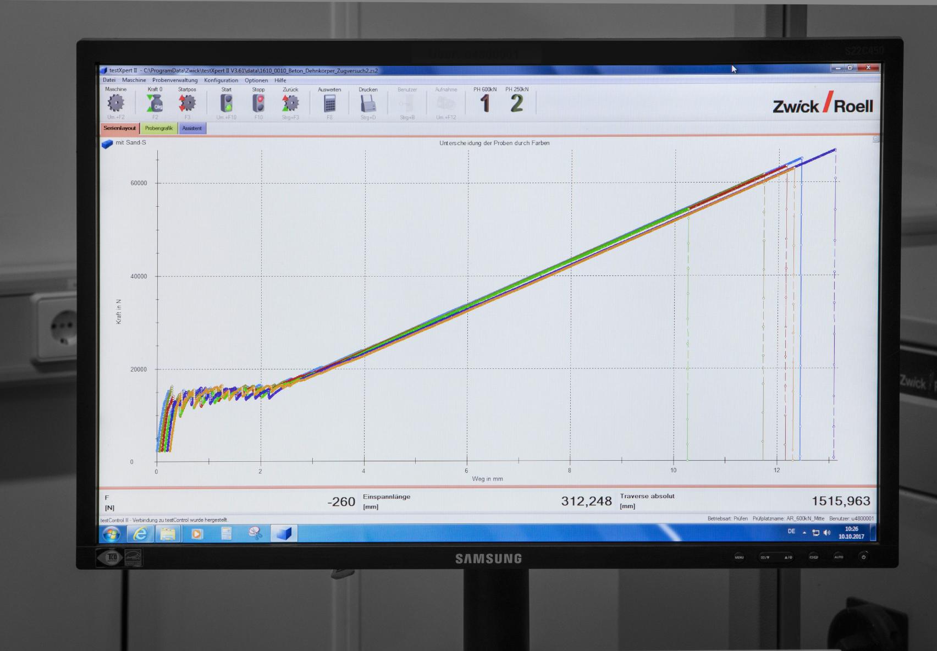Image resolution: width=937 pixels, height=651 pixels.
Task: Click the 'mit Sand-S' series label
Action: pyautogui.click(x=131, y=142)
